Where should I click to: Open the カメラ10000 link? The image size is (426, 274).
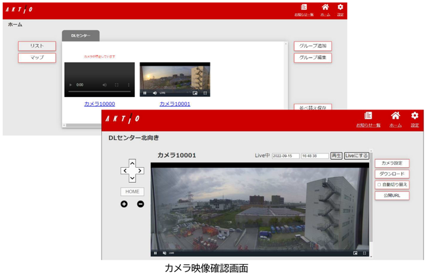(99, 104)
